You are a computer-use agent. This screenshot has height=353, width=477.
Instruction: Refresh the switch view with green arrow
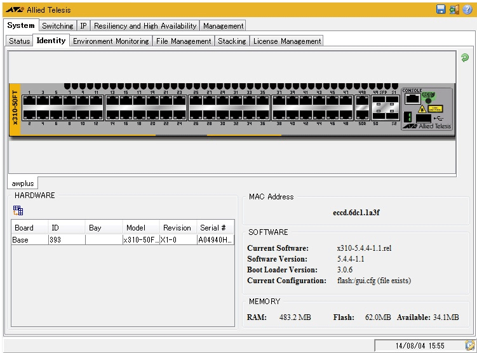(x=465, y=58)
